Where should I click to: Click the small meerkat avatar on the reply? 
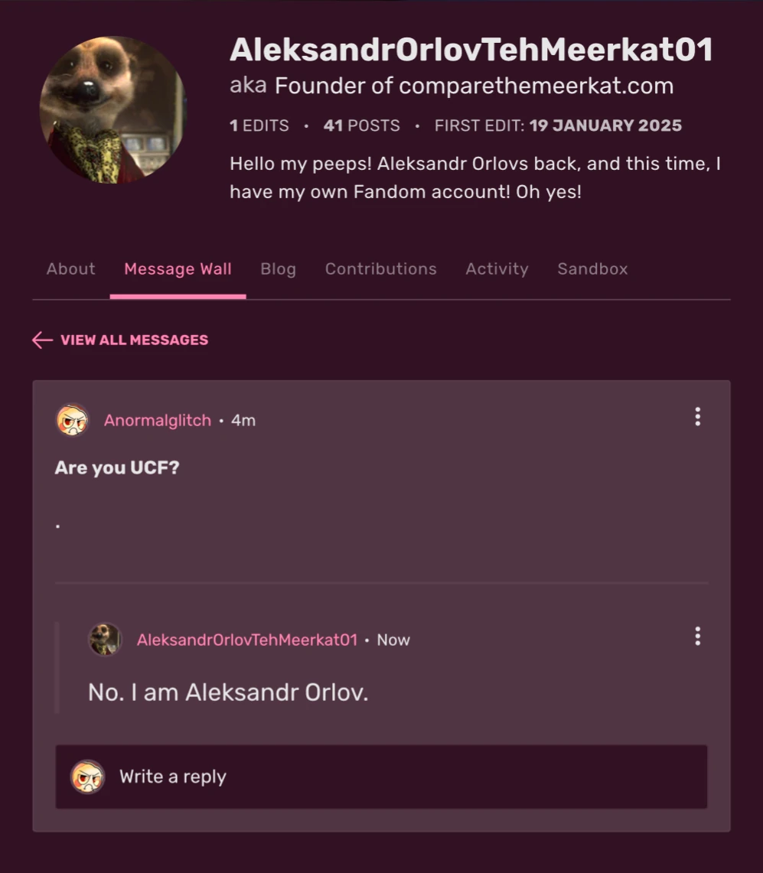coord(105,640)
